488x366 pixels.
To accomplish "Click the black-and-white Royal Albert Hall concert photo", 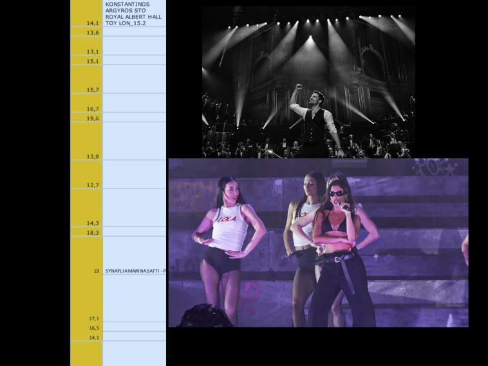I will click(308, 82).
